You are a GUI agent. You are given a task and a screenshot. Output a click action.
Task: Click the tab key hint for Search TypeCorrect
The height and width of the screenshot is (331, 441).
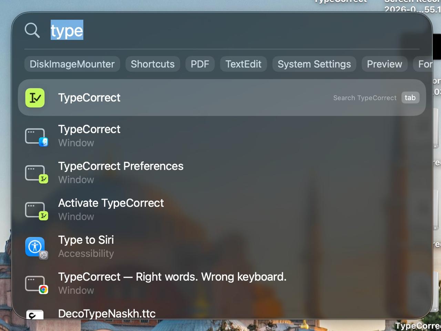click(x=410, y=98)
